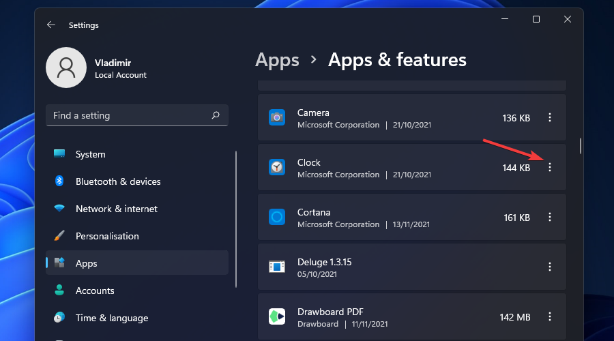Open Vladimir's user avatar picture
The width and height of the screenshot is (614, 341).
point(66,68)
